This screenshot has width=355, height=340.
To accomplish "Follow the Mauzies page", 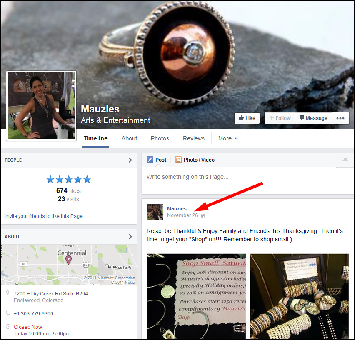I will pyautogui.click(x=280, y=118).
